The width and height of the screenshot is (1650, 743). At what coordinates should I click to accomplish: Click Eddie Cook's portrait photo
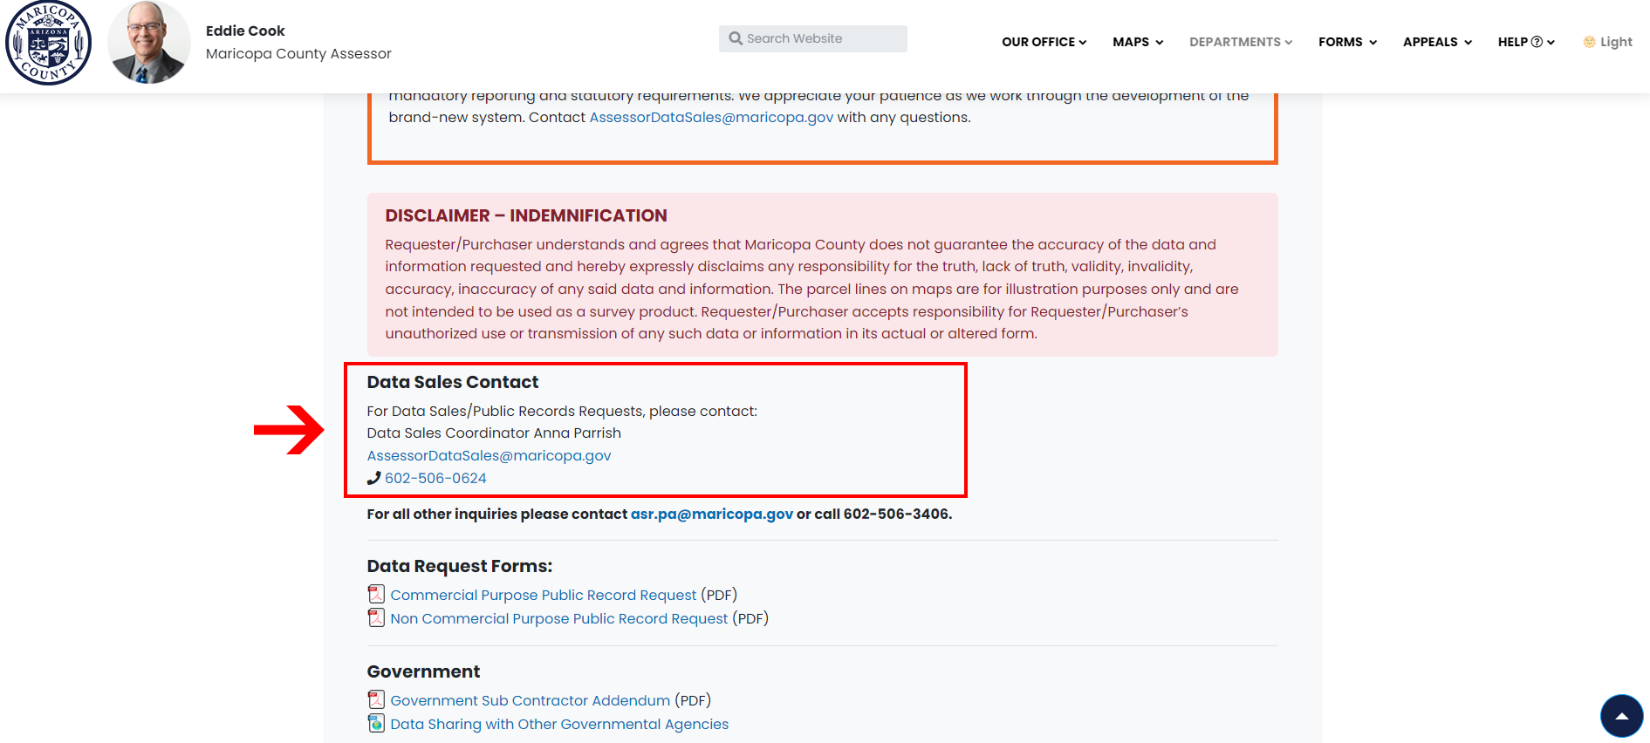pos(148,43)
